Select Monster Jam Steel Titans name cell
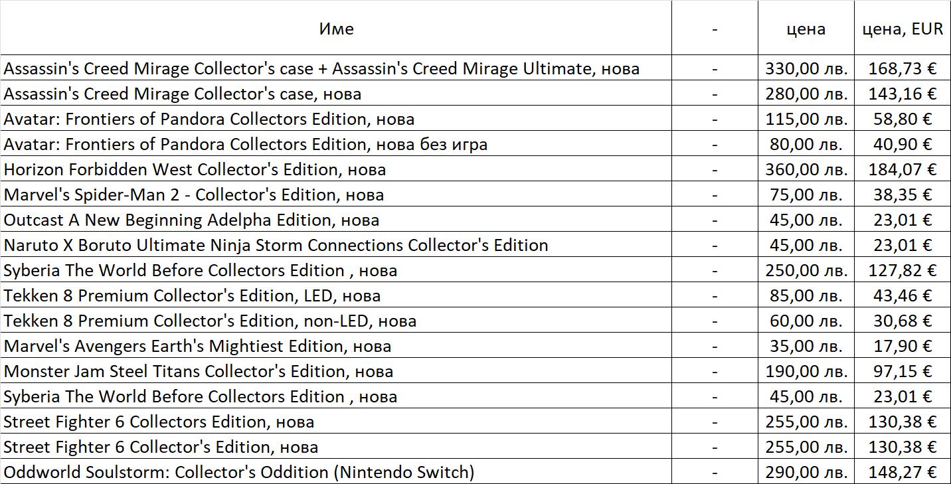951x484 pixels. (x=336, y=371)
